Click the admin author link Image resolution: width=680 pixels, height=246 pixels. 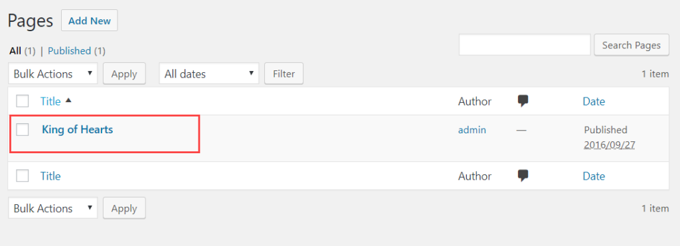click(472, 129)
